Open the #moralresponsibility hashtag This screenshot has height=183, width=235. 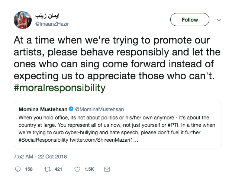coord(59,88)
